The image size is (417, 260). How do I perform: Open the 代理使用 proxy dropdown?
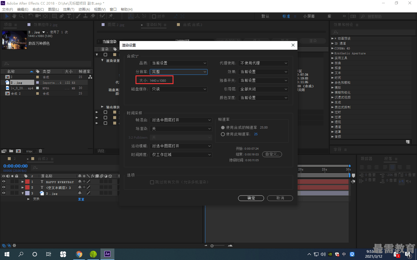tap(263, 63)
